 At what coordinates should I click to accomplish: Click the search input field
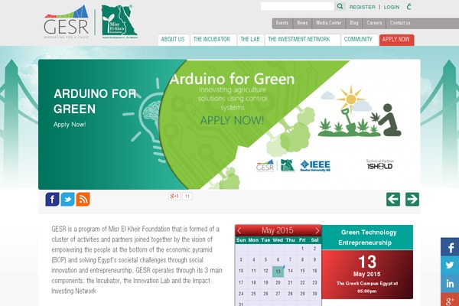[298, 6]
